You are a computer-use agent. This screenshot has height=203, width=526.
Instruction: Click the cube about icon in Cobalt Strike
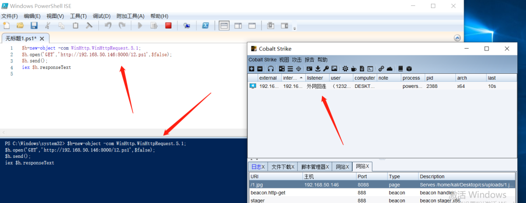pyautogui.click(x=409, y=68)
